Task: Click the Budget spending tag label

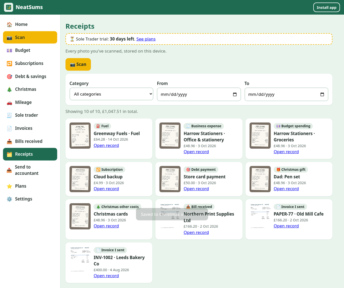Action: [293, 126]
